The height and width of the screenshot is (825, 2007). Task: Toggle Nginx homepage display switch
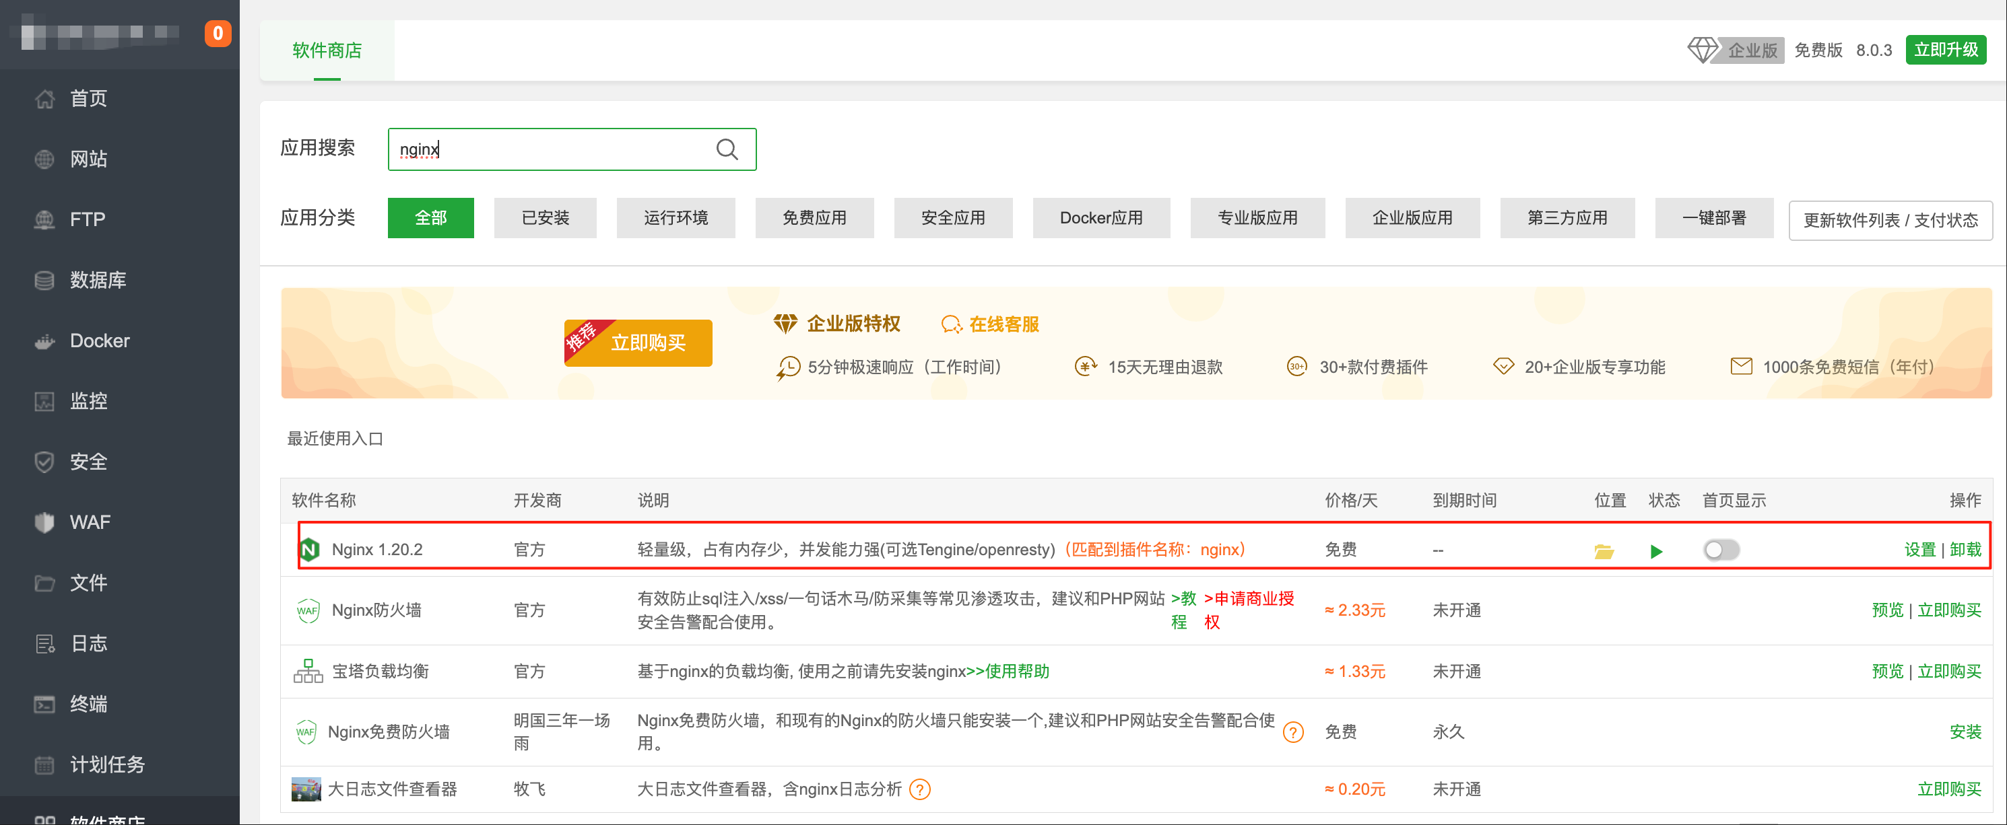pyautogui.click(x=1720, y=550)
